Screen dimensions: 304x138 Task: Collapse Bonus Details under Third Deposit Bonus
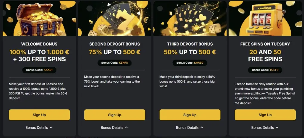190,128
